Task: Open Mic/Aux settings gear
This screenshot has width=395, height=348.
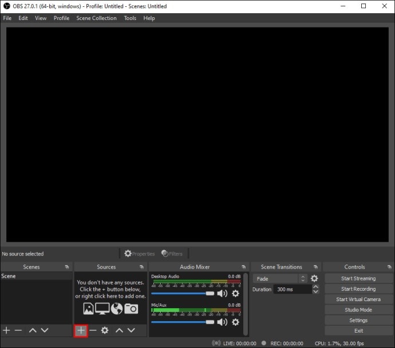Action: tap(235, 322)
